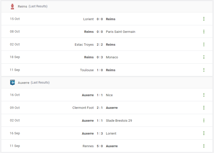The width and height of the screenshot is (214, 153).
Task: Click the Stade Brestois 29 team link
Action: pos(119,121)
